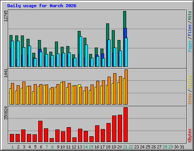Select day 22 on the x-axis
The image size is (194, 151).
pos(131,147)
